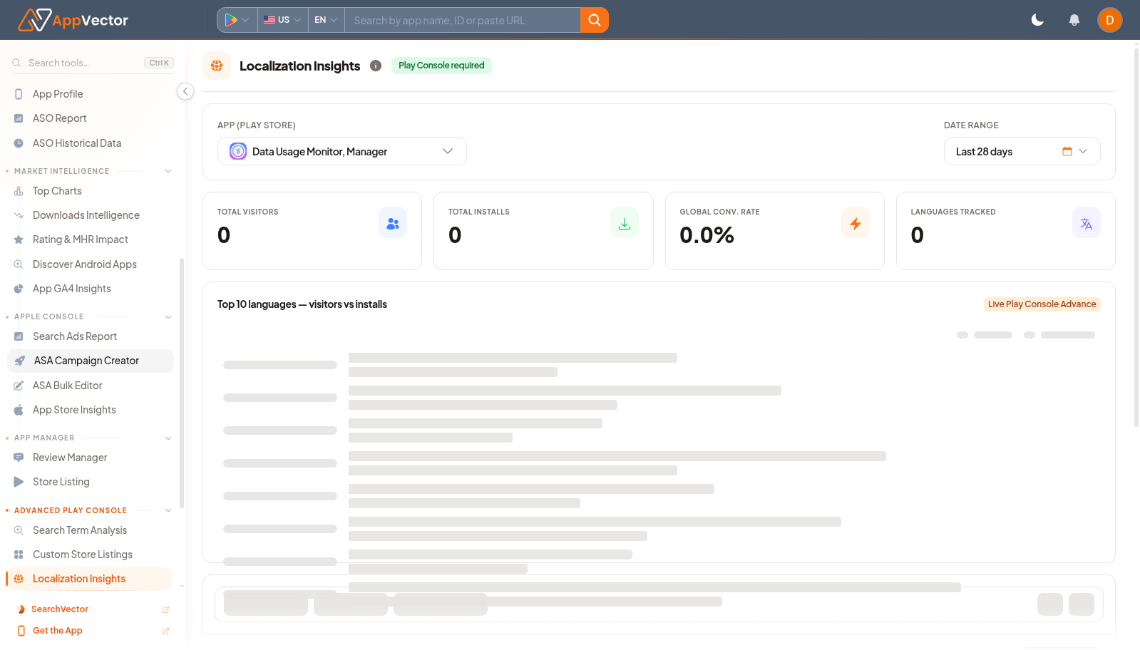Open Custom Store Listings
This screenshot has width=1140, height=650.
[90, 554]
